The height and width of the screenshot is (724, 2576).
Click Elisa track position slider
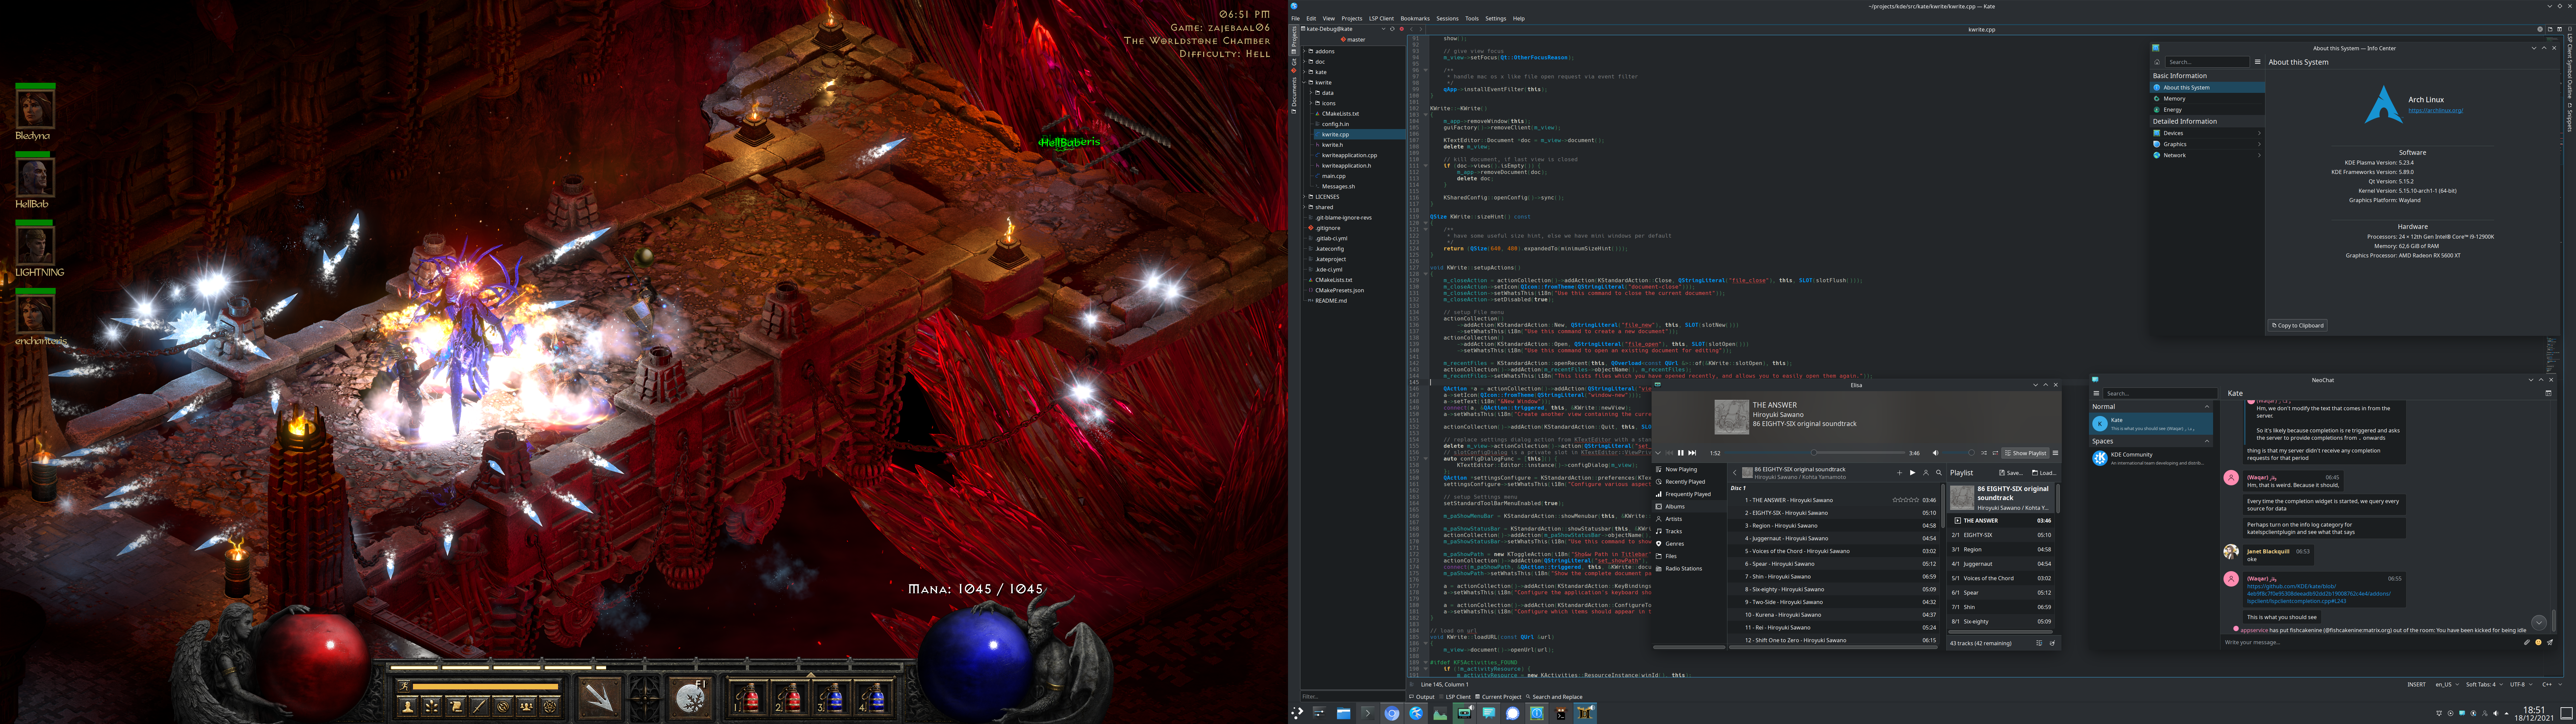click(x=1815, y=453)
